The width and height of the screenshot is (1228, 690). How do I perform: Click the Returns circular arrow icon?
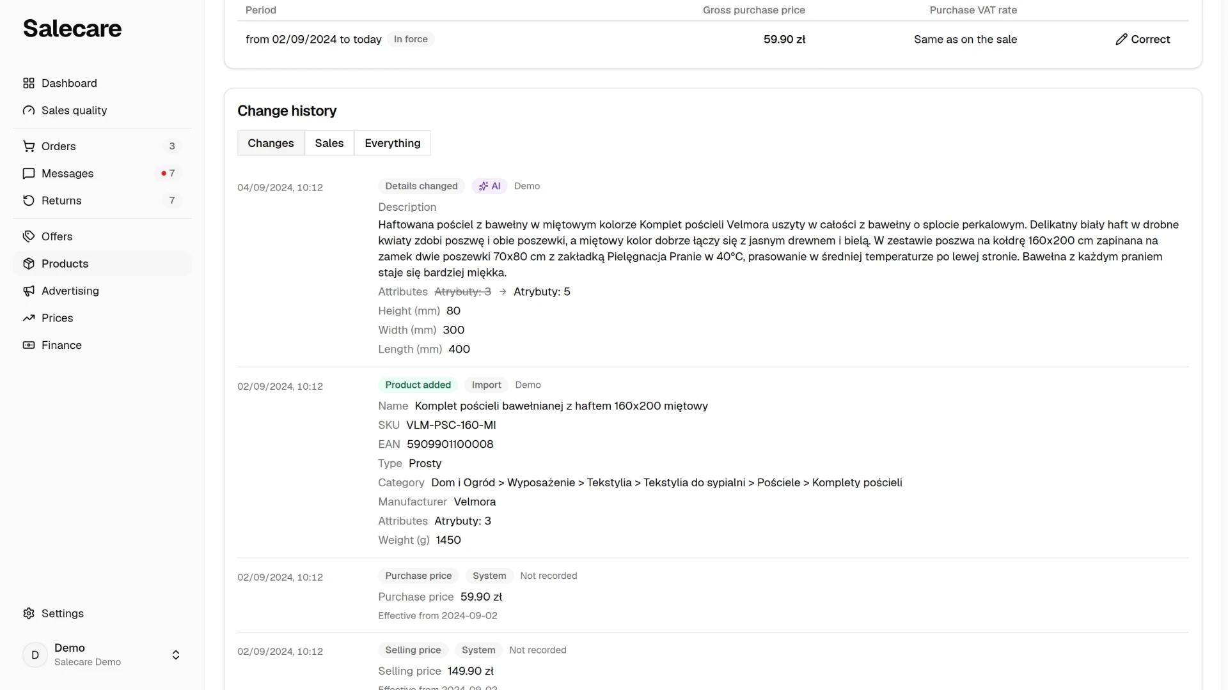click(x=29, y=201)
